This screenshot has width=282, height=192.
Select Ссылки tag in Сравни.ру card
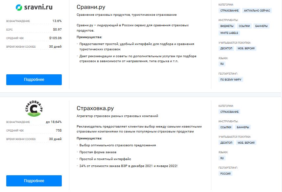click(244, 26)
